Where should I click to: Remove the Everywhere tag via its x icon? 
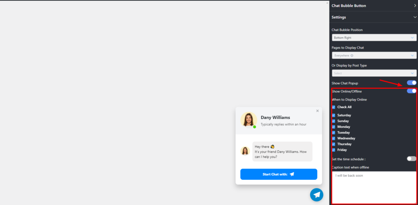352,56
